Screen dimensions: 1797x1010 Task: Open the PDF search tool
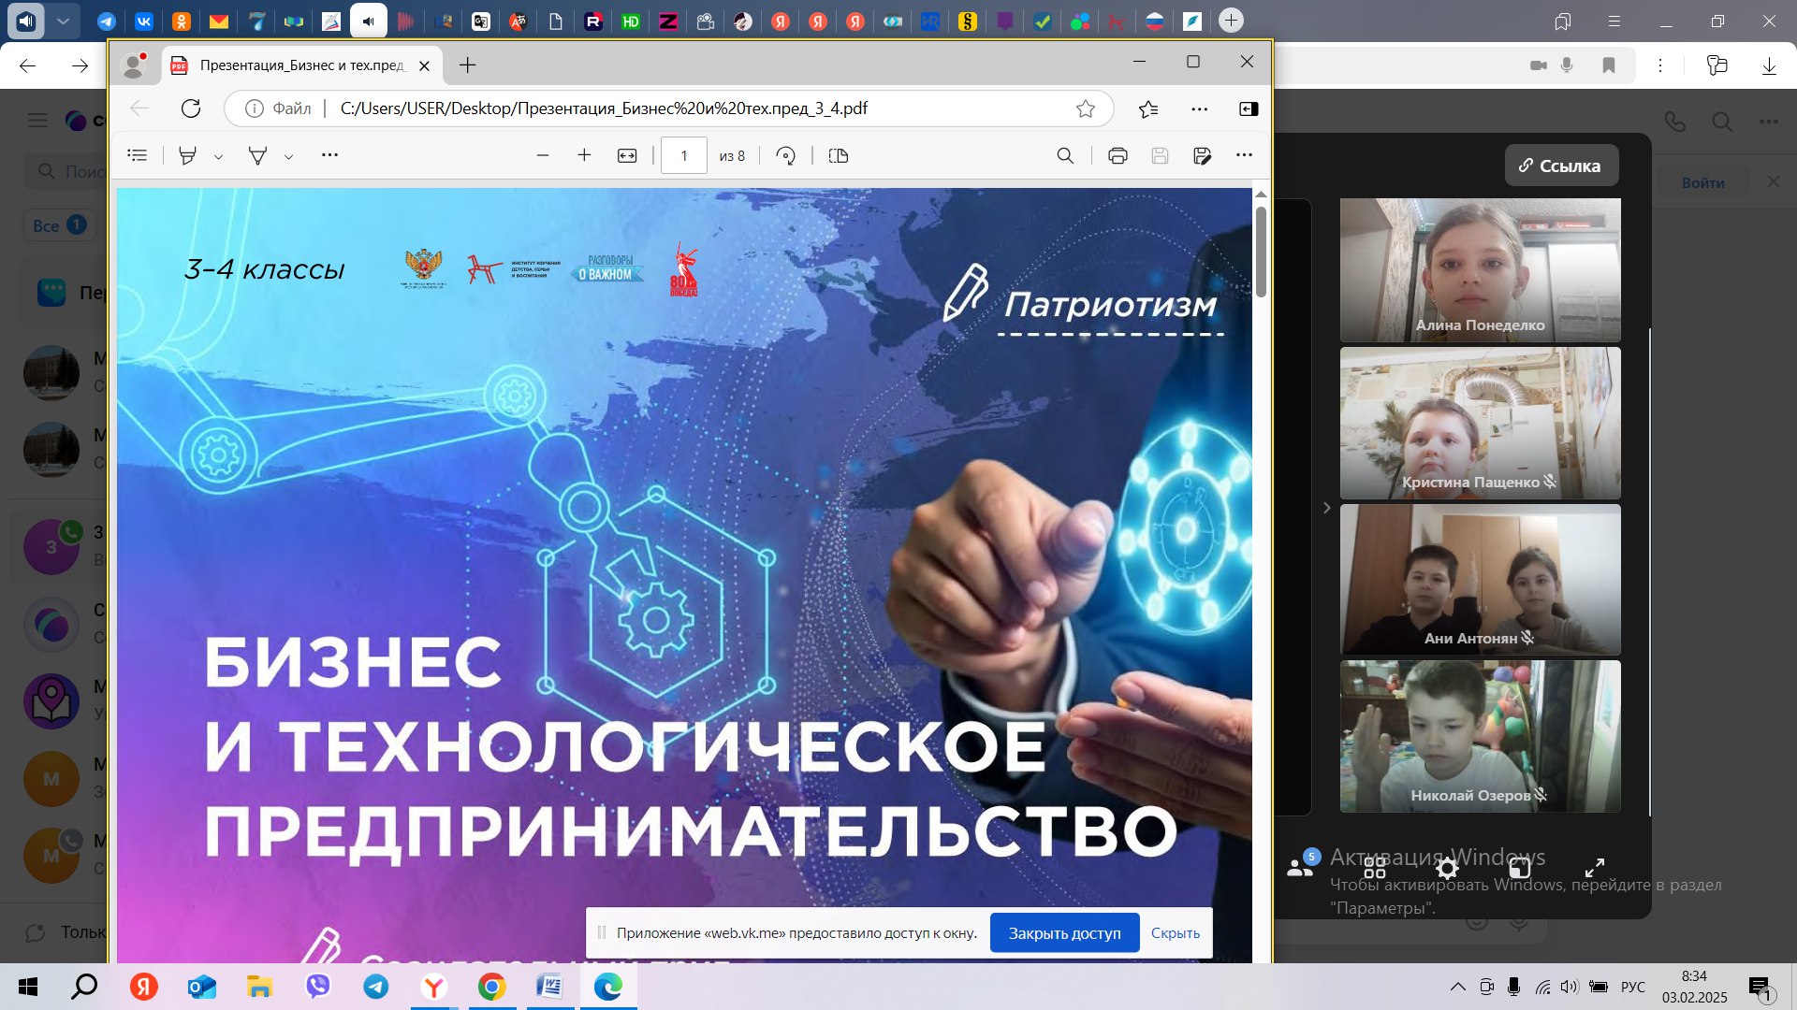(x=1065, y=155)
